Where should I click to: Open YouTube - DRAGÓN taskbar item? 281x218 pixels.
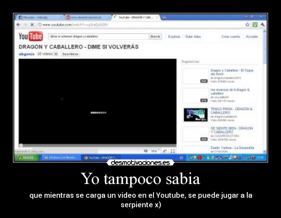(101, 158)
